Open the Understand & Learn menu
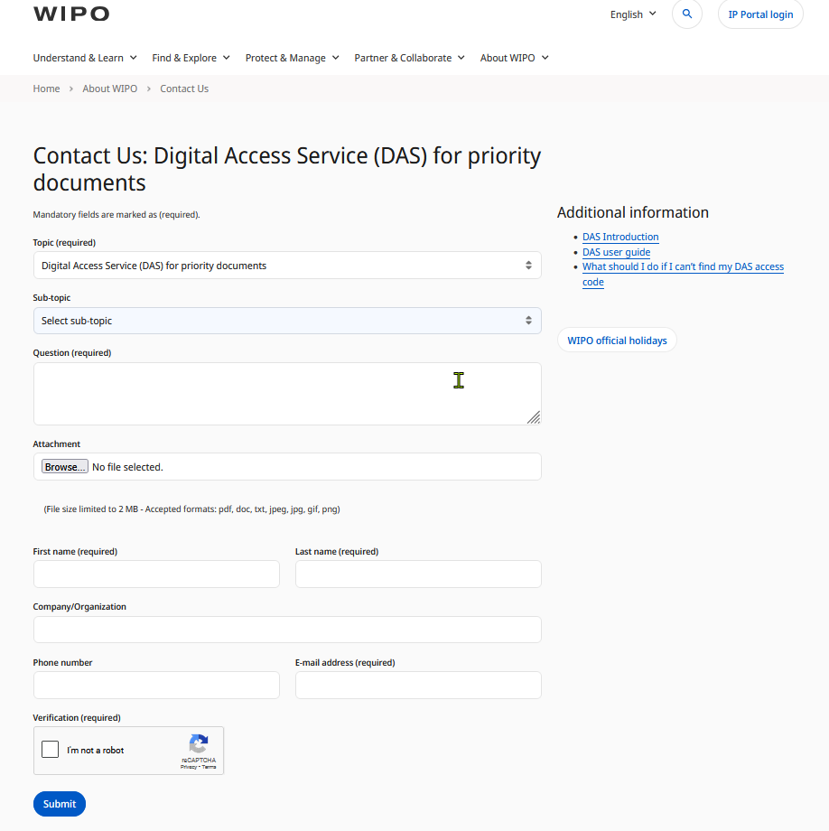This screenshot has width=829, height=831. [x=85, y=58]
